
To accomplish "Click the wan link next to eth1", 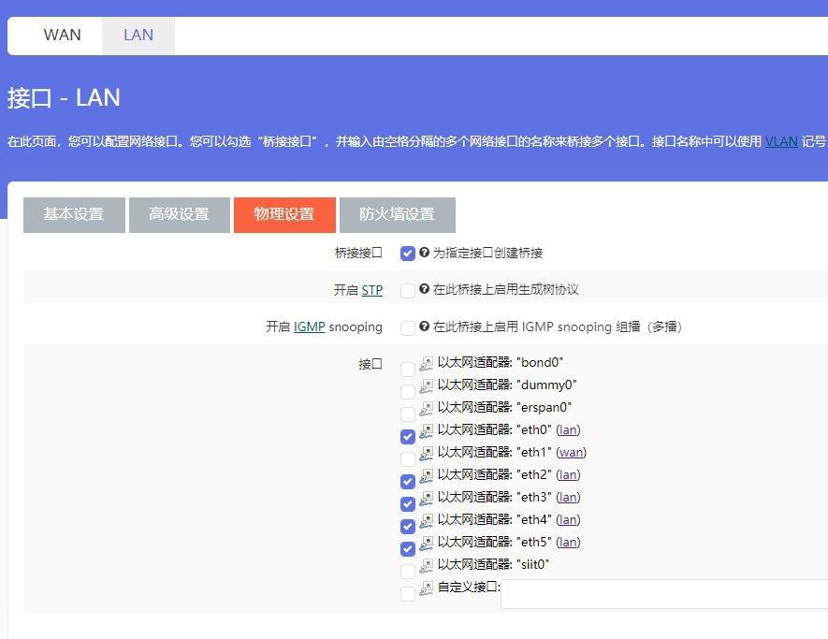I will point(572,453).
